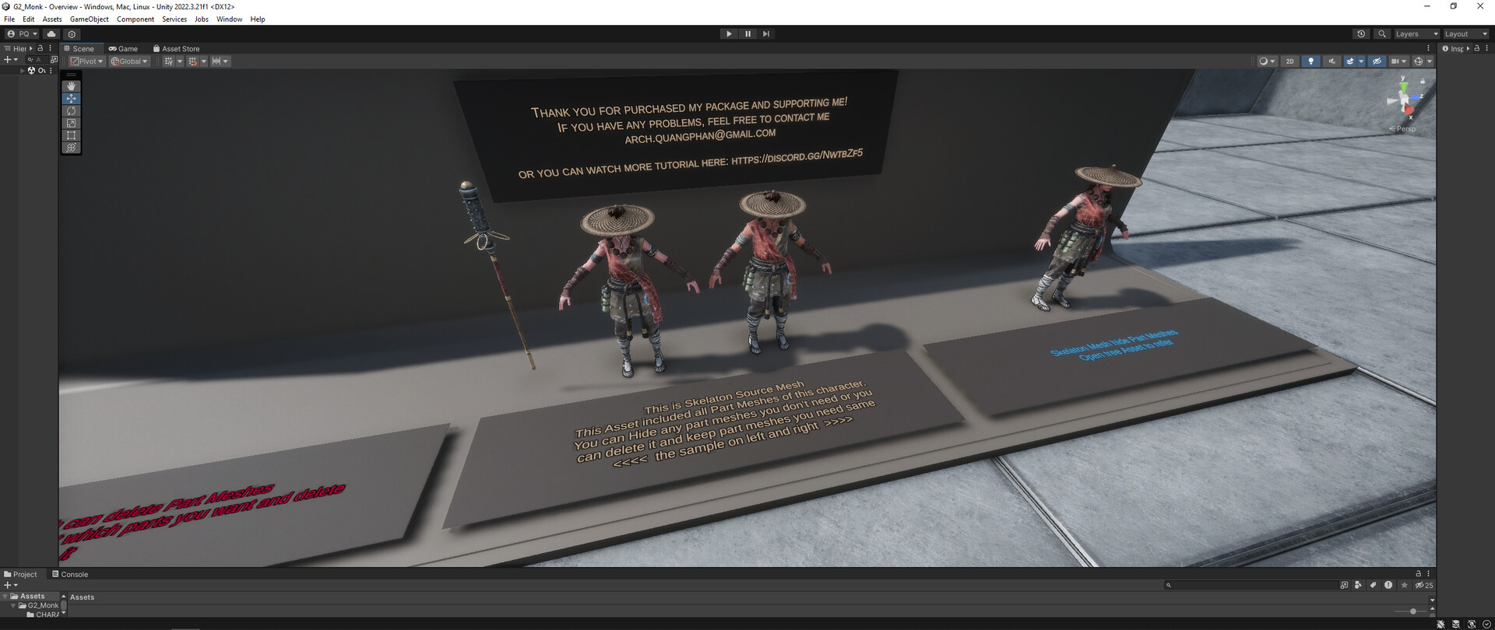Click the increment snapping ruler icon
This screenshot has height=630, width=1495.
[x=216, y=61]
